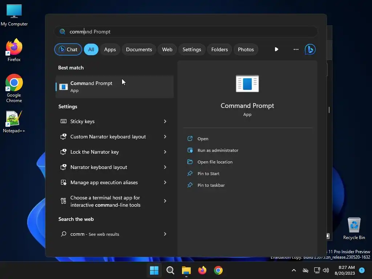Click Open file location
This screenshot has height=279, width=372.
point(215,162)
